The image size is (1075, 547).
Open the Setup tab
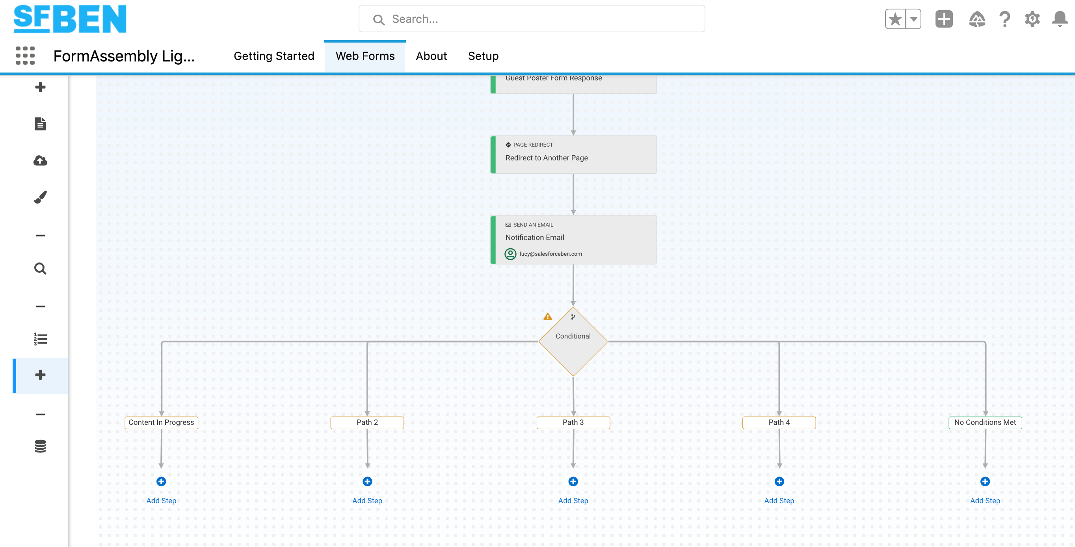coord(483,56)
